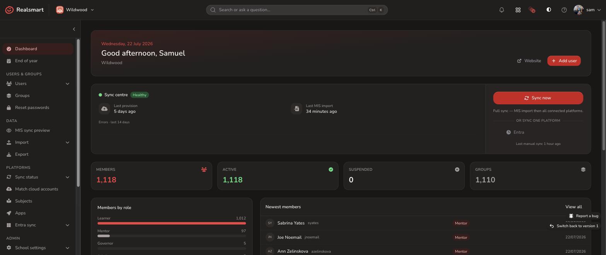Open the Wildwood school switcher dropdown
606x255 pixels.
click(x=75, y=10)
